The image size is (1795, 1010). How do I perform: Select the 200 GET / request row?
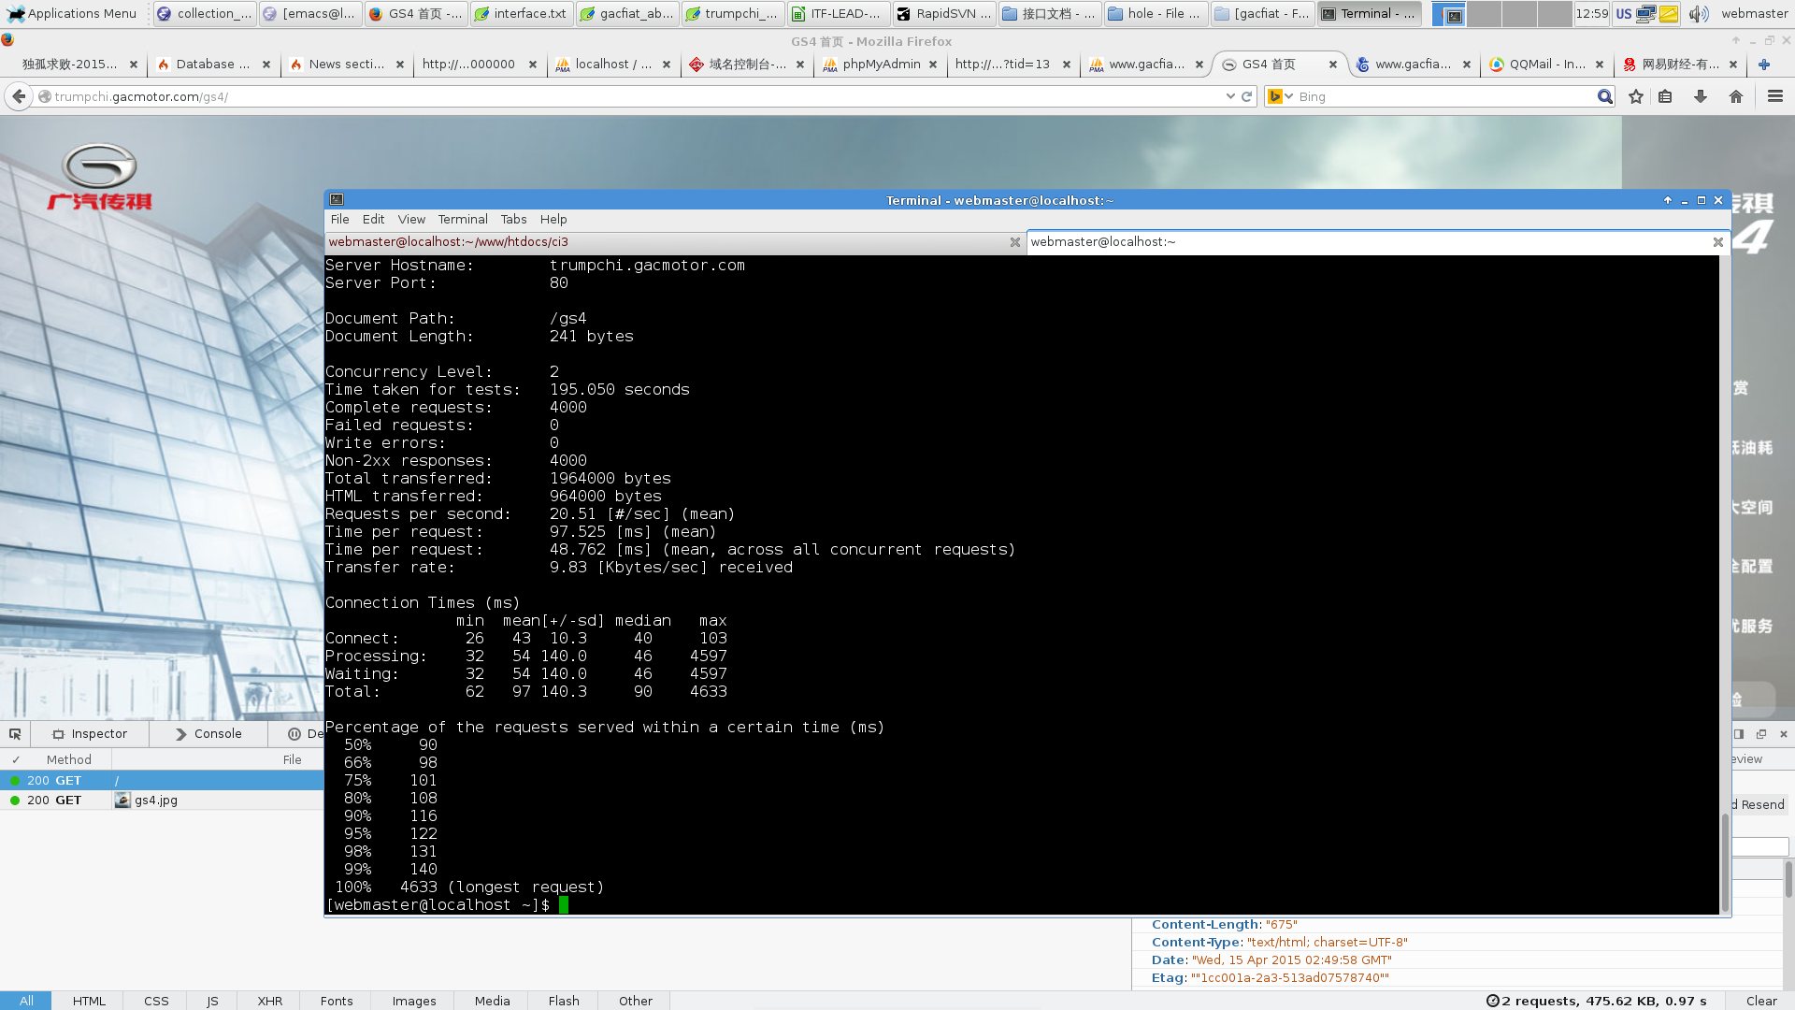(x=162, y=781)
